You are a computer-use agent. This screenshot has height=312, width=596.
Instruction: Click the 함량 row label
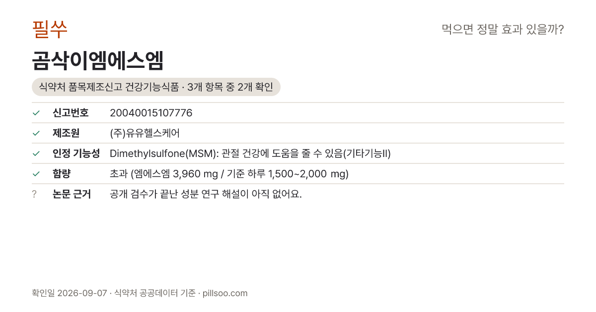point(62,174)
